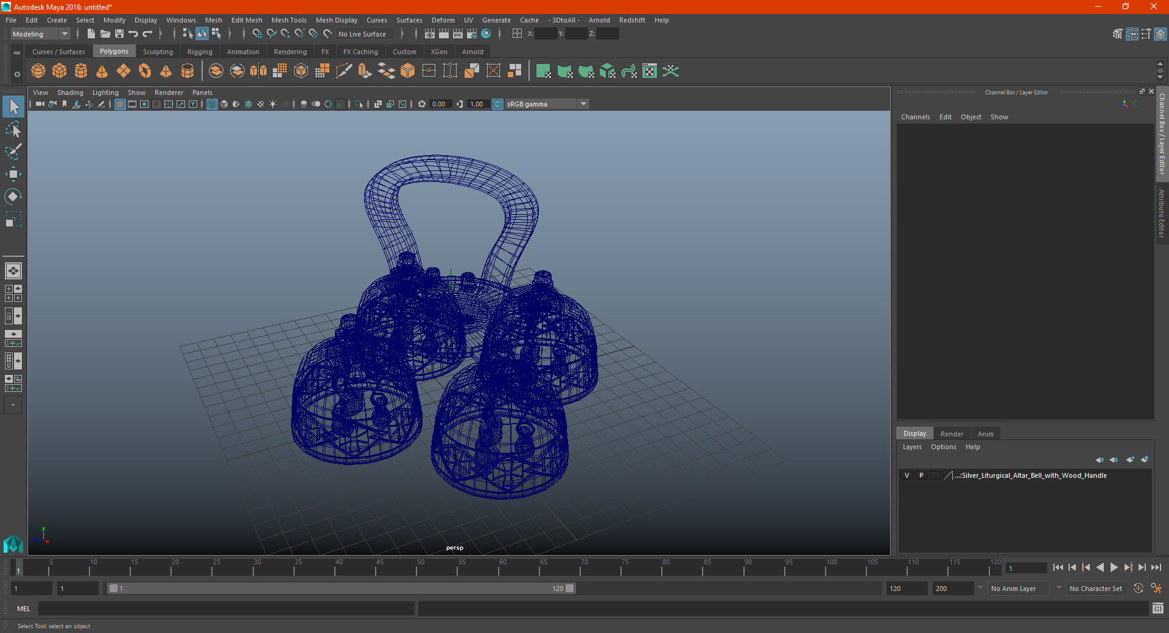Screen dimensions: 1169x633
Task: Toggle color management view transform button
Action: click(497, 104)
